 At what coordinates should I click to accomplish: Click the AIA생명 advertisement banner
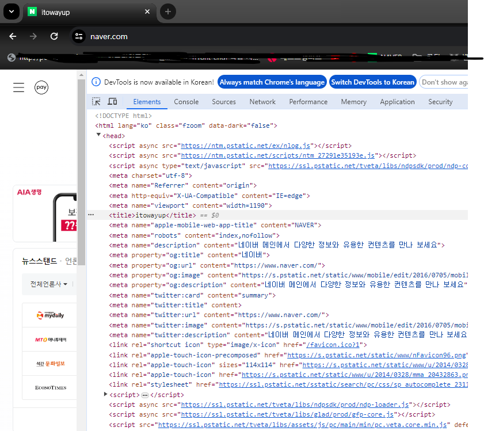tap(45, 213)
